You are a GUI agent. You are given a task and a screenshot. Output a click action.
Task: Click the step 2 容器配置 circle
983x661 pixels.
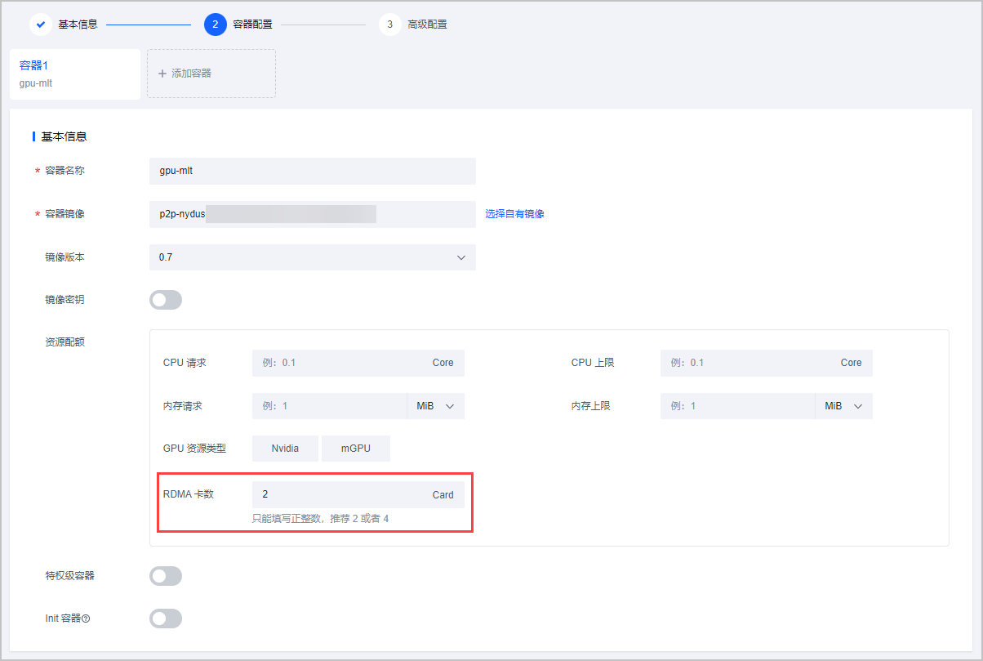tap(216, 25)
